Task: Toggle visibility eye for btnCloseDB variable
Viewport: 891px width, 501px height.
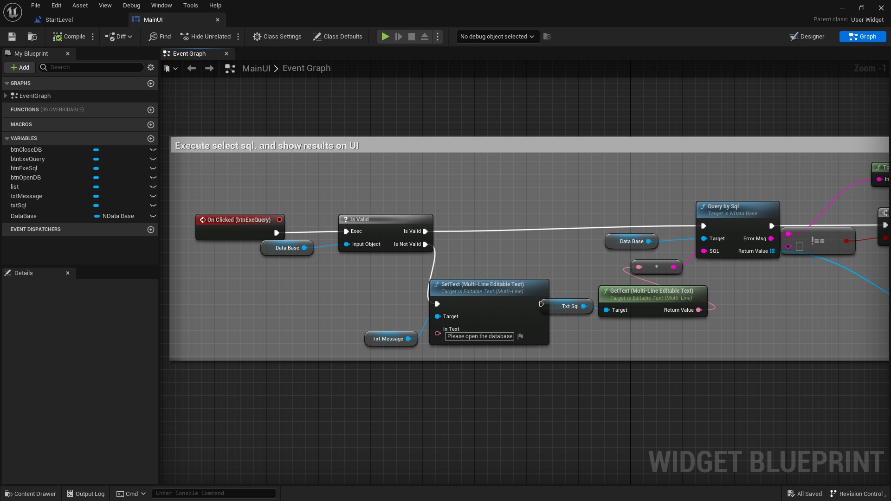Action: [x=153, y=150]
